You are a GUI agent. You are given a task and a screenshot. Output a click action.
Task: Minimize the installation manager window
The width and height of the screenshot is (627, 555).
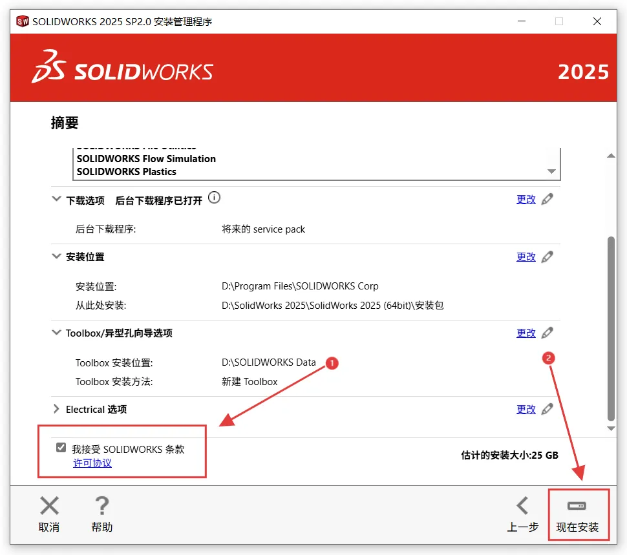[x=522, y=21]
